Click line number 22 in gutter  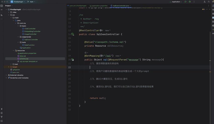(x=69, y=67)
